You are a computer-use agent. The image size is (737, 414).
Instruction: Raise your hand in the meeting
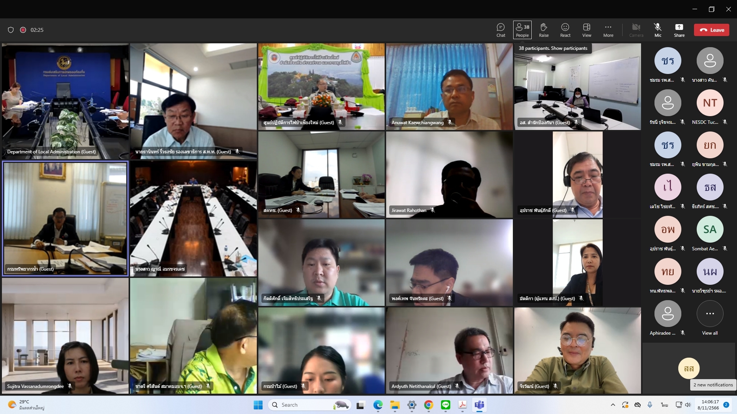coord(544,30)
